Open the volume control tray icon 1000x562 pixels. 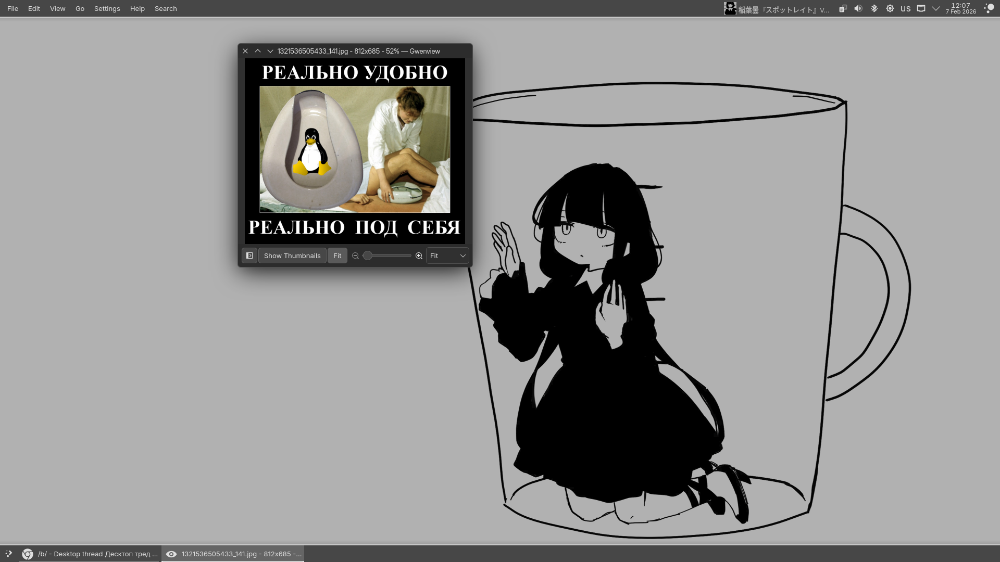(x=858, y=8)
